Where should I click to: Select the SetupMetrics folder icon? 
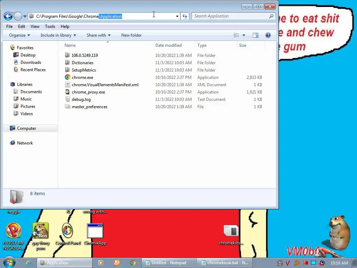[x=67, y=70]
